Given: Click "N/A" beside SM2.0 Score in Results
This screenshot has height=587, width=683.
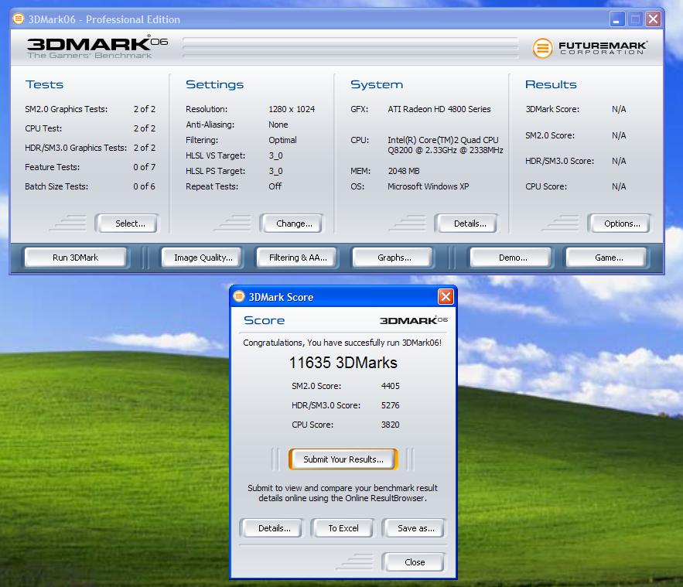Looking at the screenshot, I should click(619, 135).
